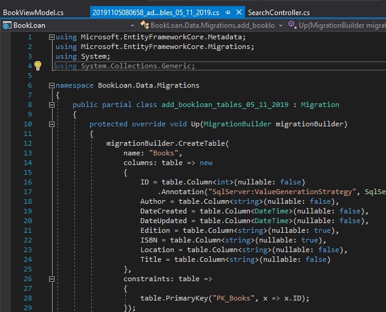
Task: Switch to the SearchController.cs tab
Action: point(279,13)
